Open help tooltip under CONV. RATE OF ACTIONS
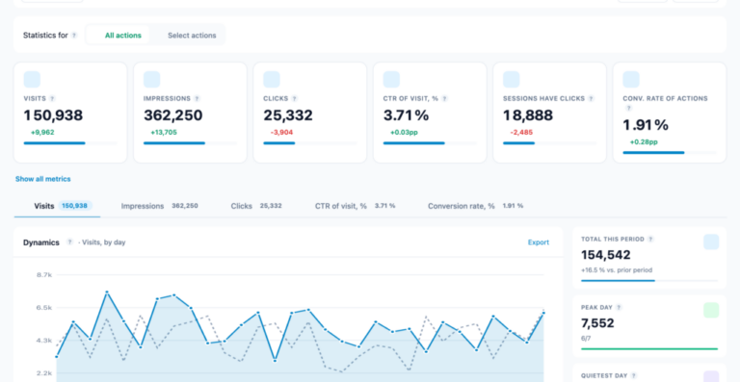 coord(628,109)
